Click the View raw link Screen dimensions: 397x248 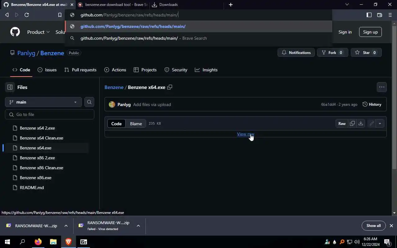(245, 134)
